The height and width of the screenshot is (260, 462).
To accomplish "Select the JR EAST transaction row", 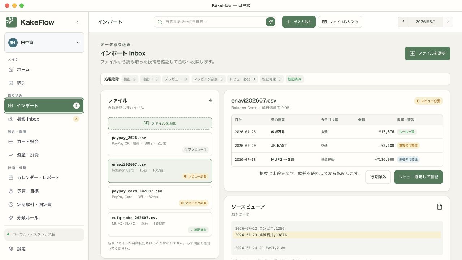I will coord(337,146).
